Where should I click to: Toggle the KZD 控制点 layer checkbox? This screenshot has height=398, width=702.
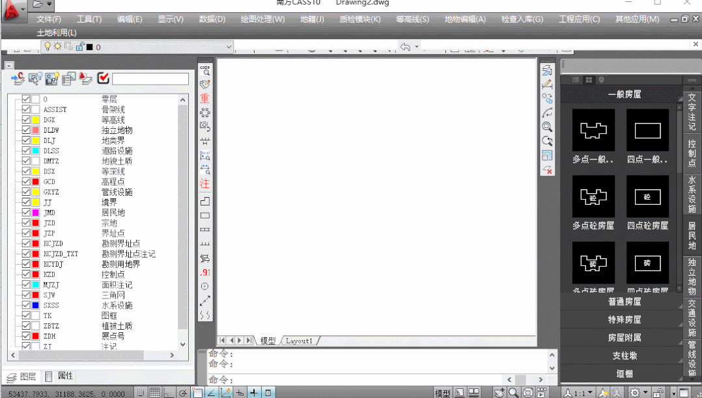coord(26,274)
